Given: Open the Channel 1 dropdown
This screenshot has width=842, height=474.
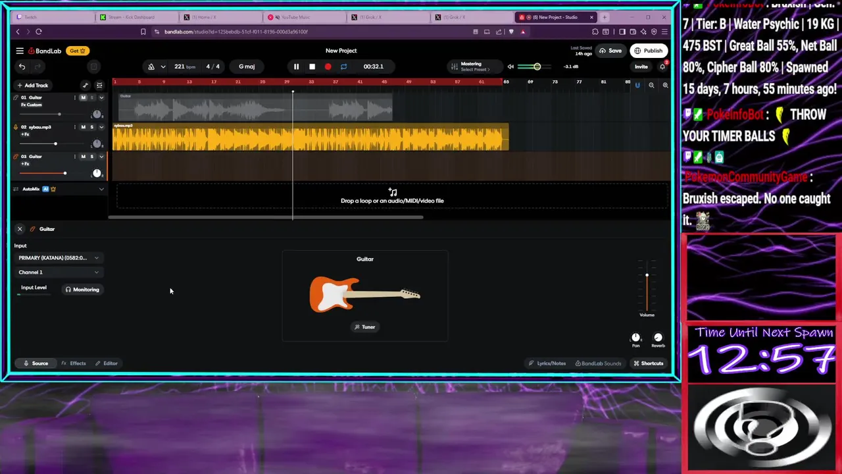Looking at the screenshot, I should pyautogui.click(x=59, y=273).
